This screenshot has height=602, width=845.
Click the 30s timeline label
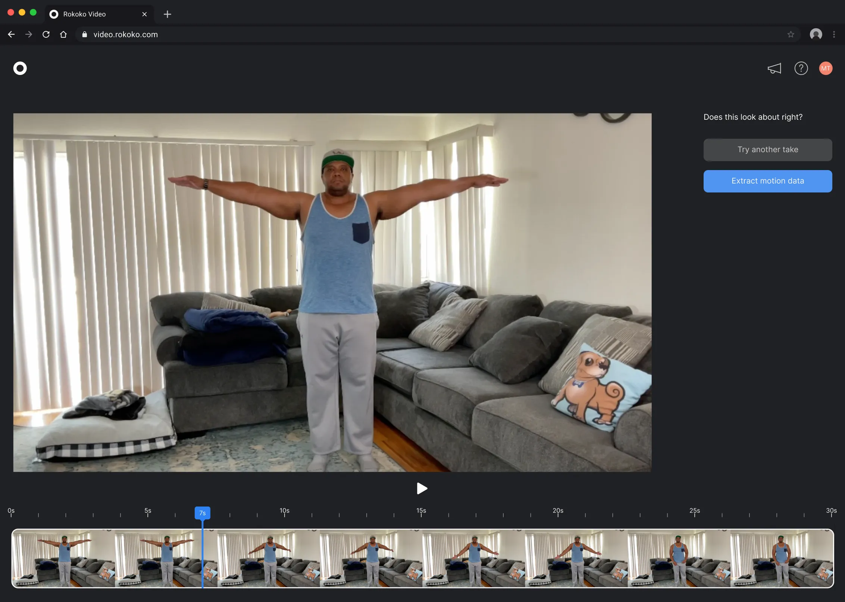pos(831,511)
